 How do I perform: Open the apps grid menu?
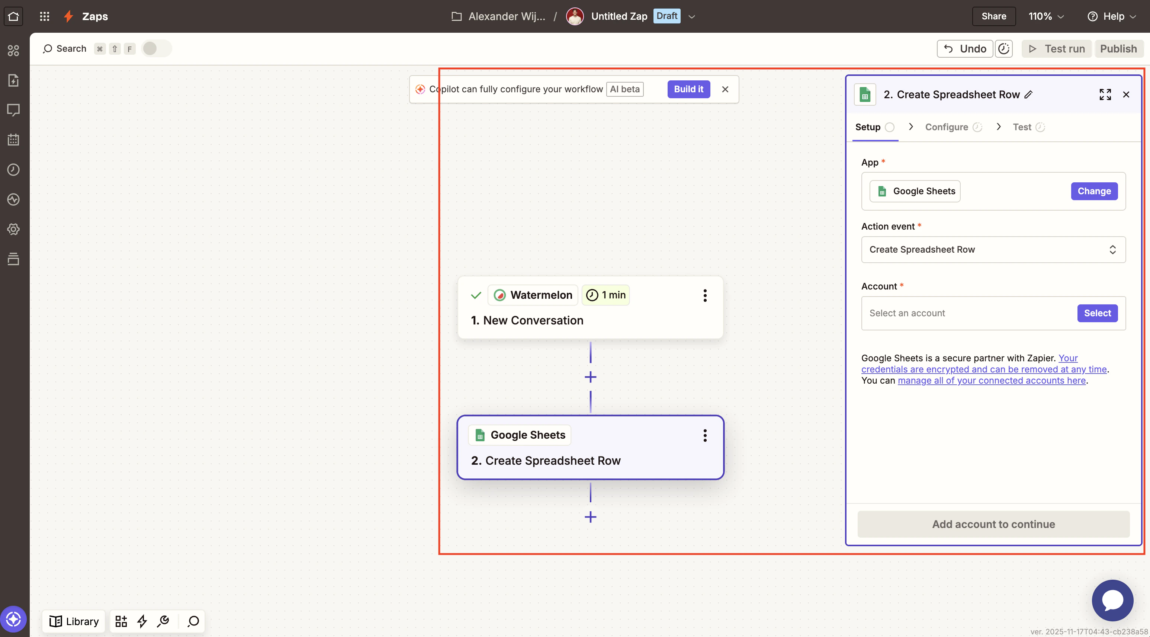coord(44,16)
